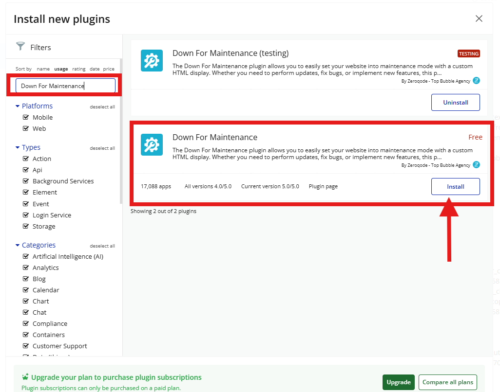Toggle the Storage type checkbox
500x392 pixels.
[x=26, y=226]
